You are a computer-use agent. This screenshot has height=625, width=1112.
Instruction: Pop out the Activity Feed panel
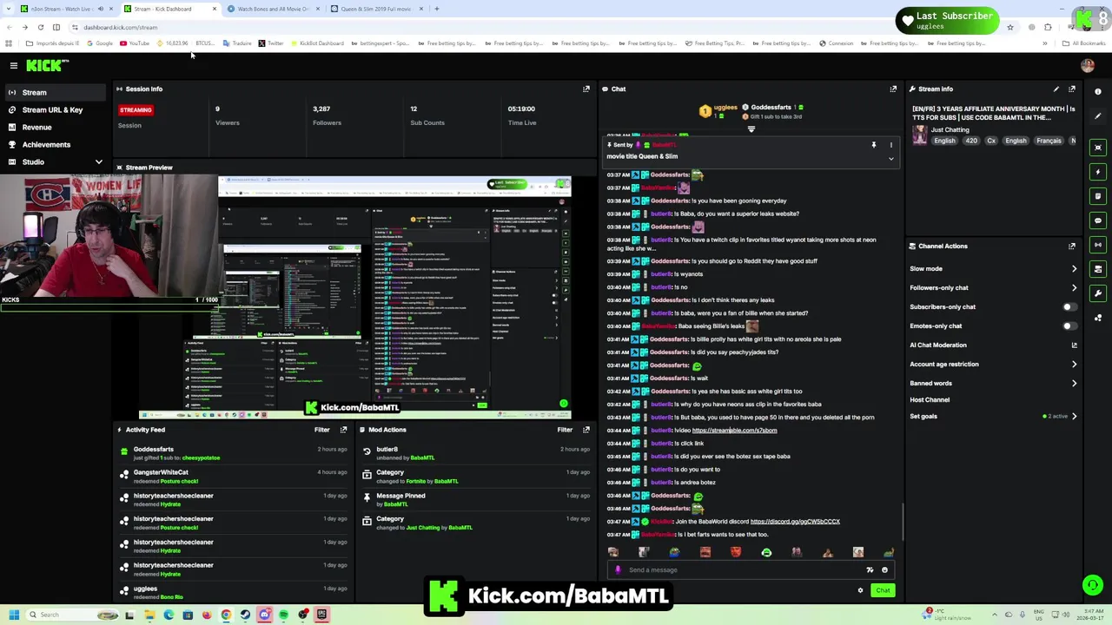[x=344, y=430]
